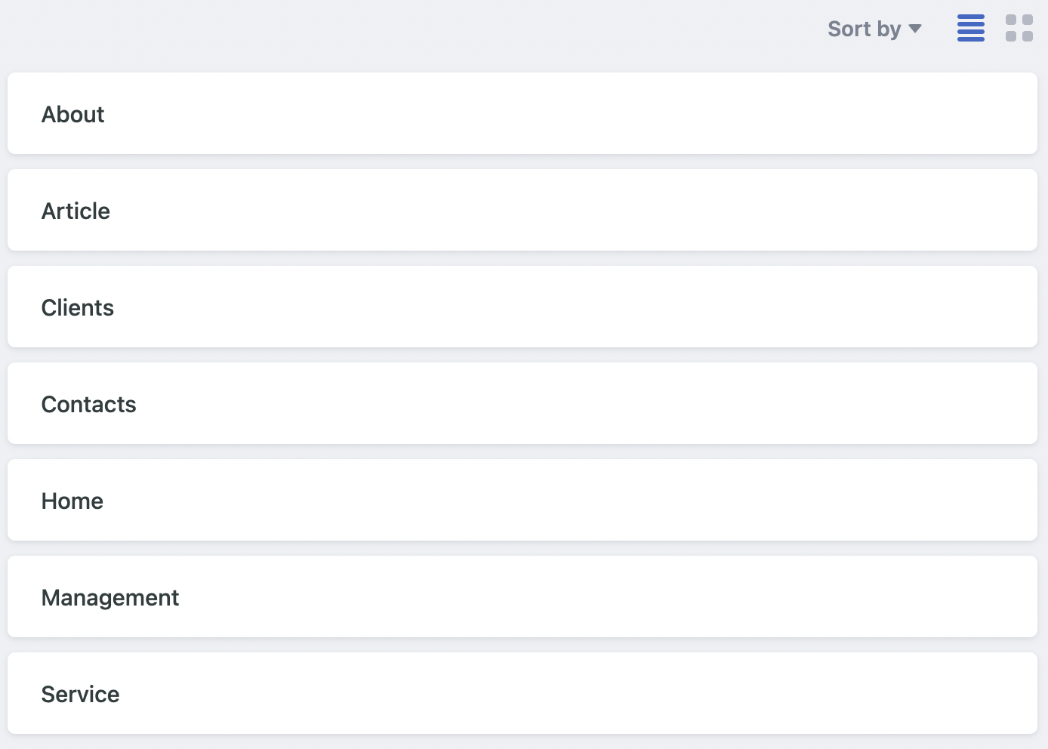Click the Article title text
This screenshot has height=749, width=1048.
[76, 211]
